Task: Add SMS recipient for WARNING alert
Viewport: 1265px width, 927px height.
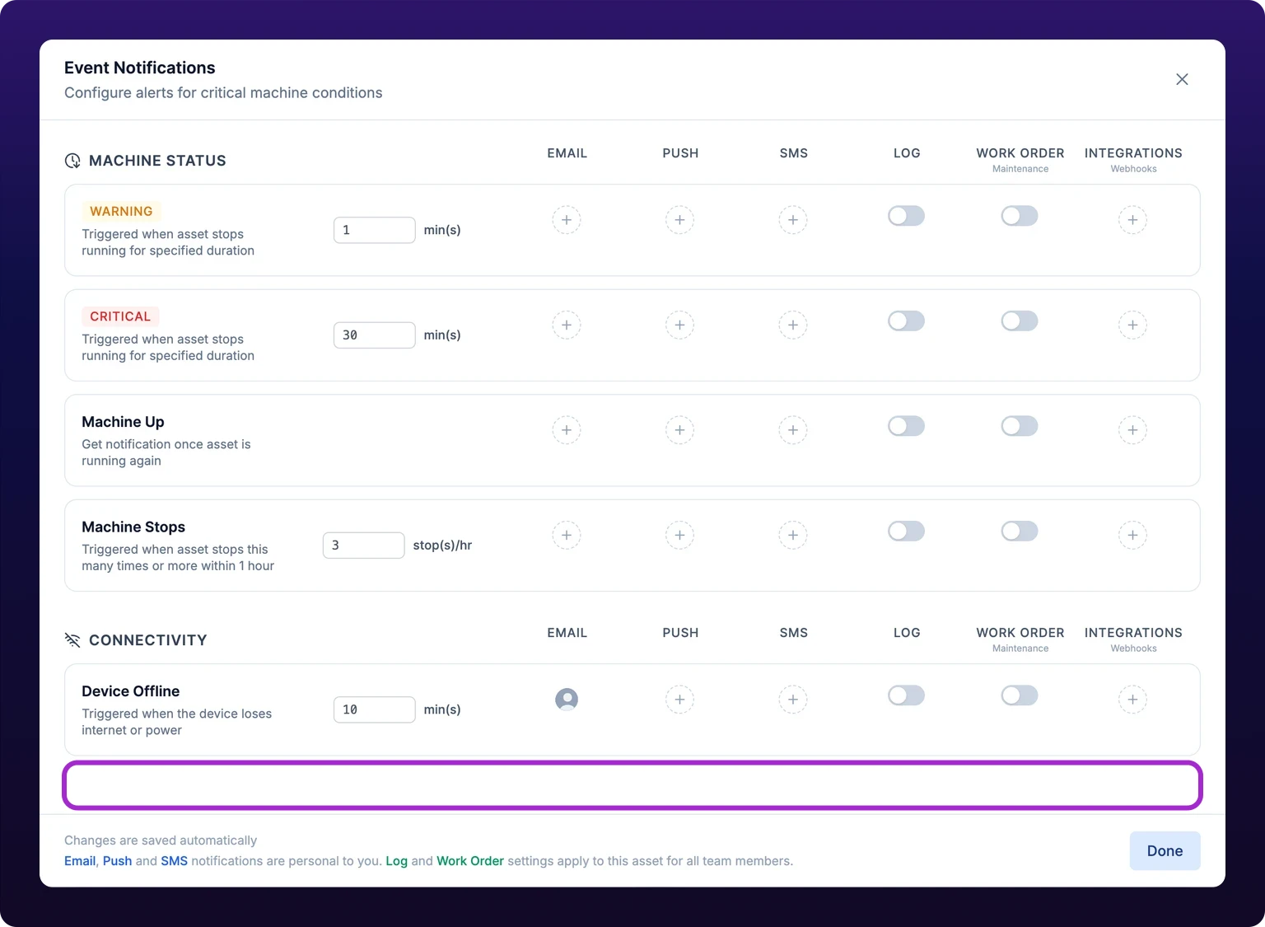Action: 793,220
